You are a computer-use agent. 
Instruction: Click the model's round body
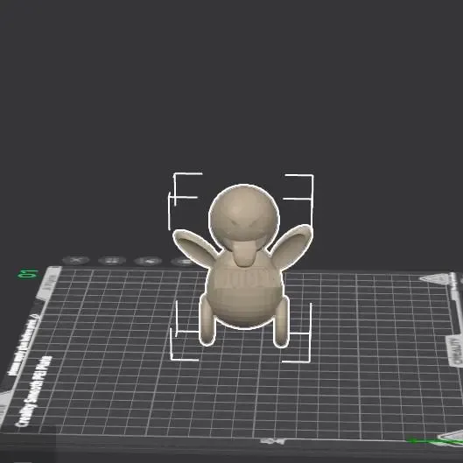coord(244,295)
